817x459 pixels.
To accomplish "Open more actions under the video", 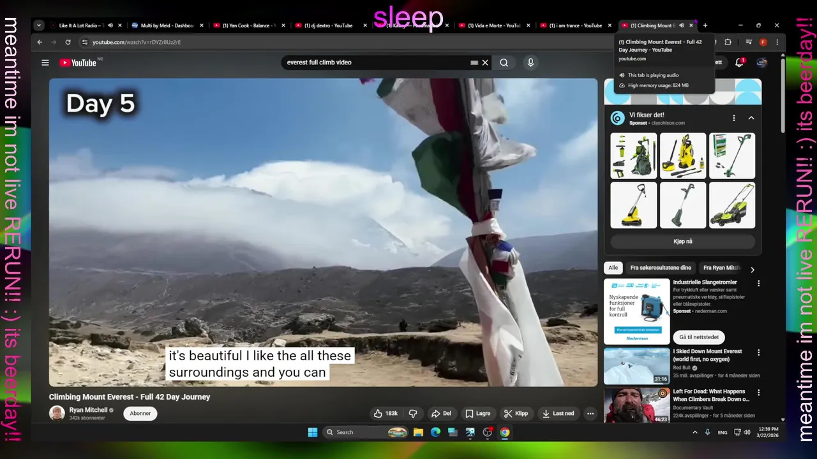I will (590, 413).
